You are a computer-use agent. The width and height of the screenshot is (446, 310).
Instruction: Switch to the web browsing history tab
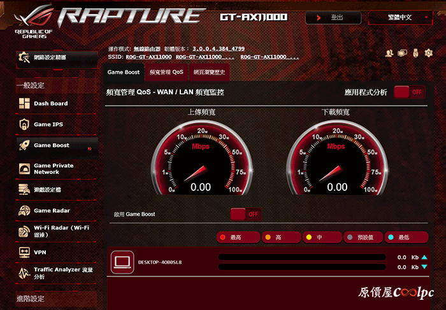(210, 72)
